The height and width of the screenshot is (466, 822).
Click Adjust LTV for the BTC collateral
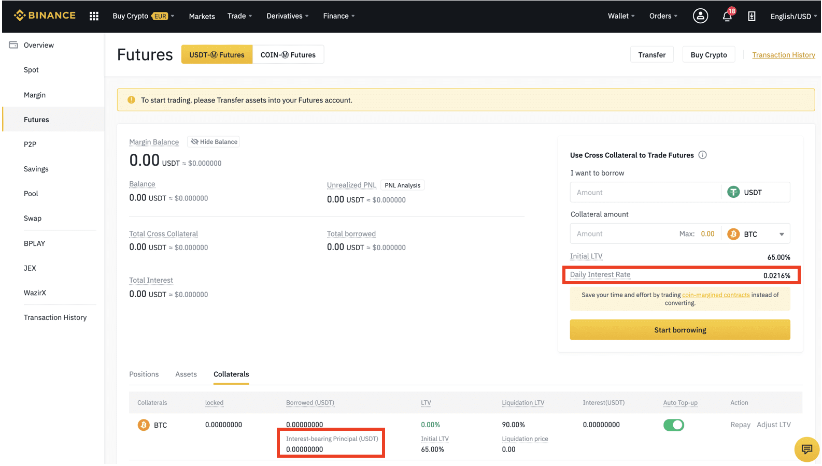pyautogui.click(x=774, y=425)
